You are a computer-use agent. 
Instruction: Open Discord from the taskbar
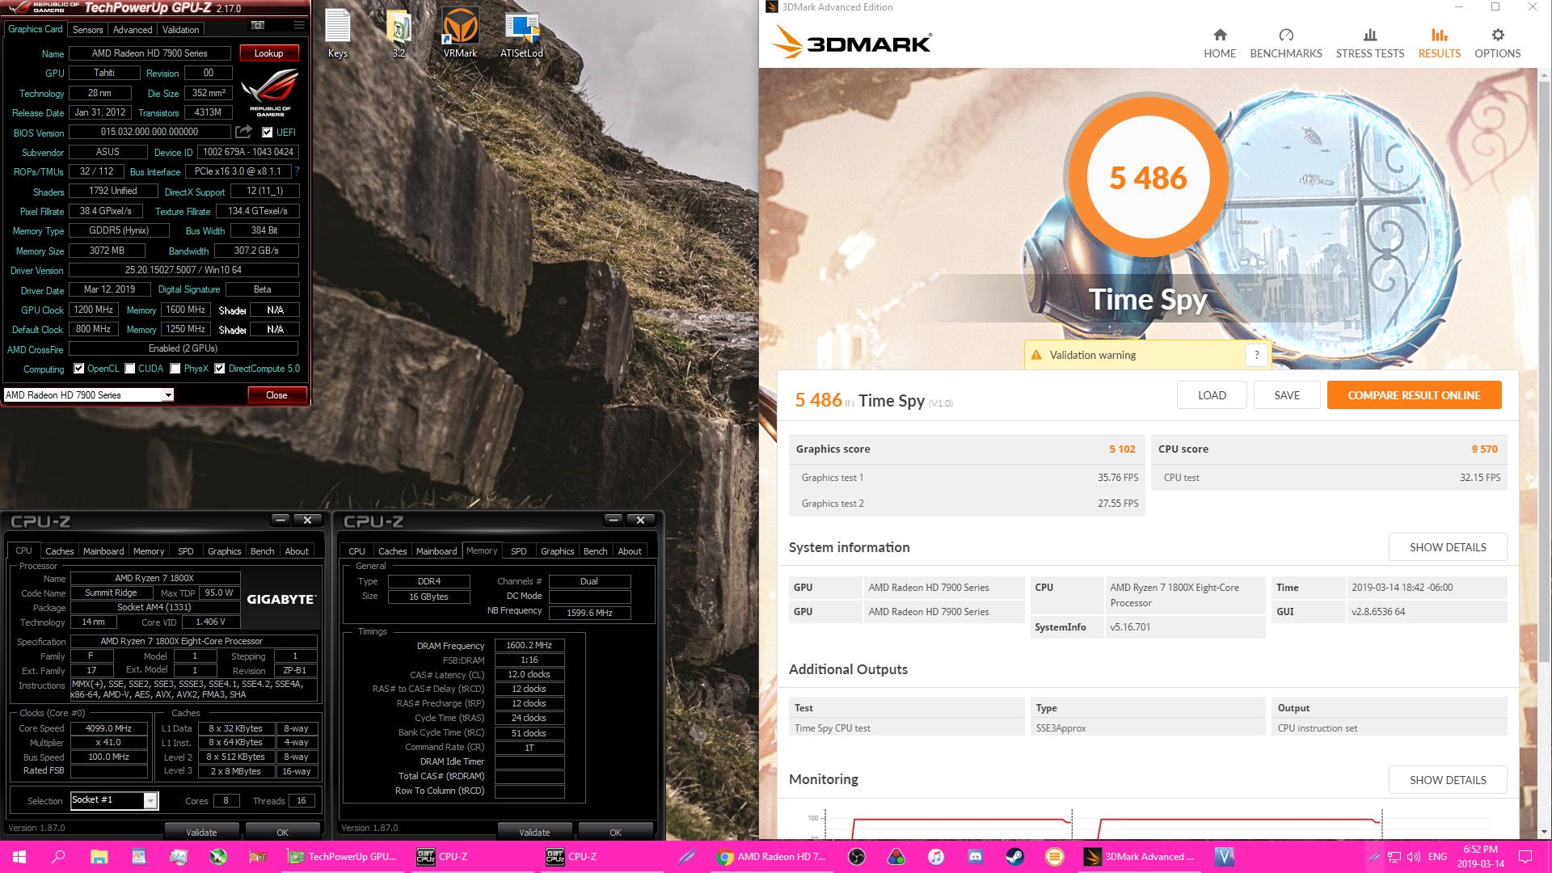[976, 857]
